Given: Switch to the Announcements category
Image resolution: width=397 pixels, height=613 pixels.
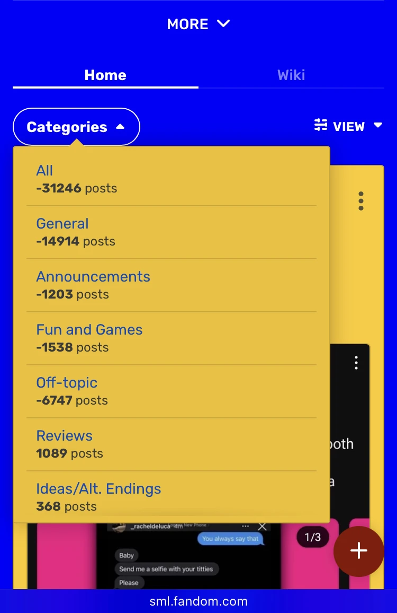Looking at the screenshot, I should click(93, 276).
